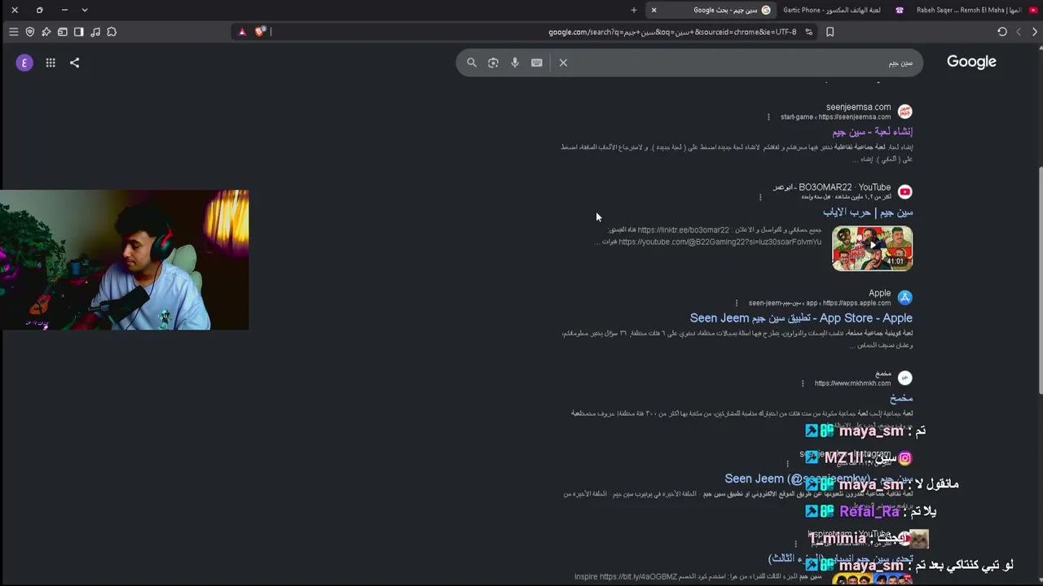
Task: Click the magnifier search button
Action: [x=471, y=63]
